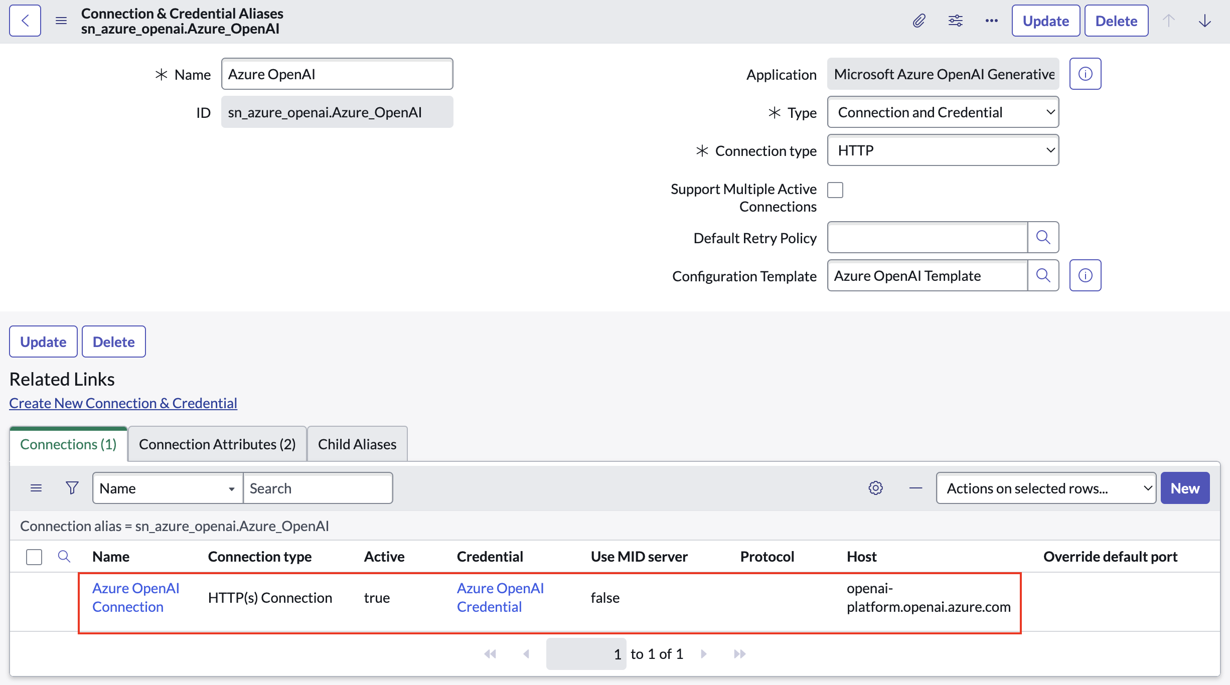Open the personalize form settings icon
The width and height of the screenshot is (1230, 685).
click(x=956, y=21)
